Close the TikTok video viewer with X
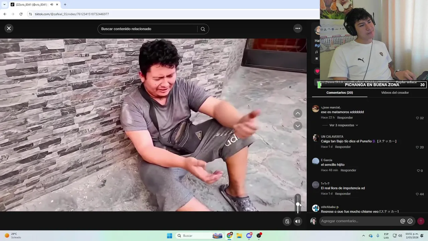Viewport: 428px width, 241px height. 9,28
